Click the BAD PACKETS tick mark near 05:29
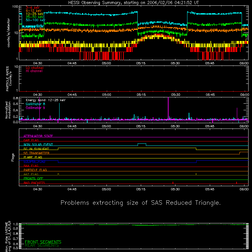 pos(173,183)
